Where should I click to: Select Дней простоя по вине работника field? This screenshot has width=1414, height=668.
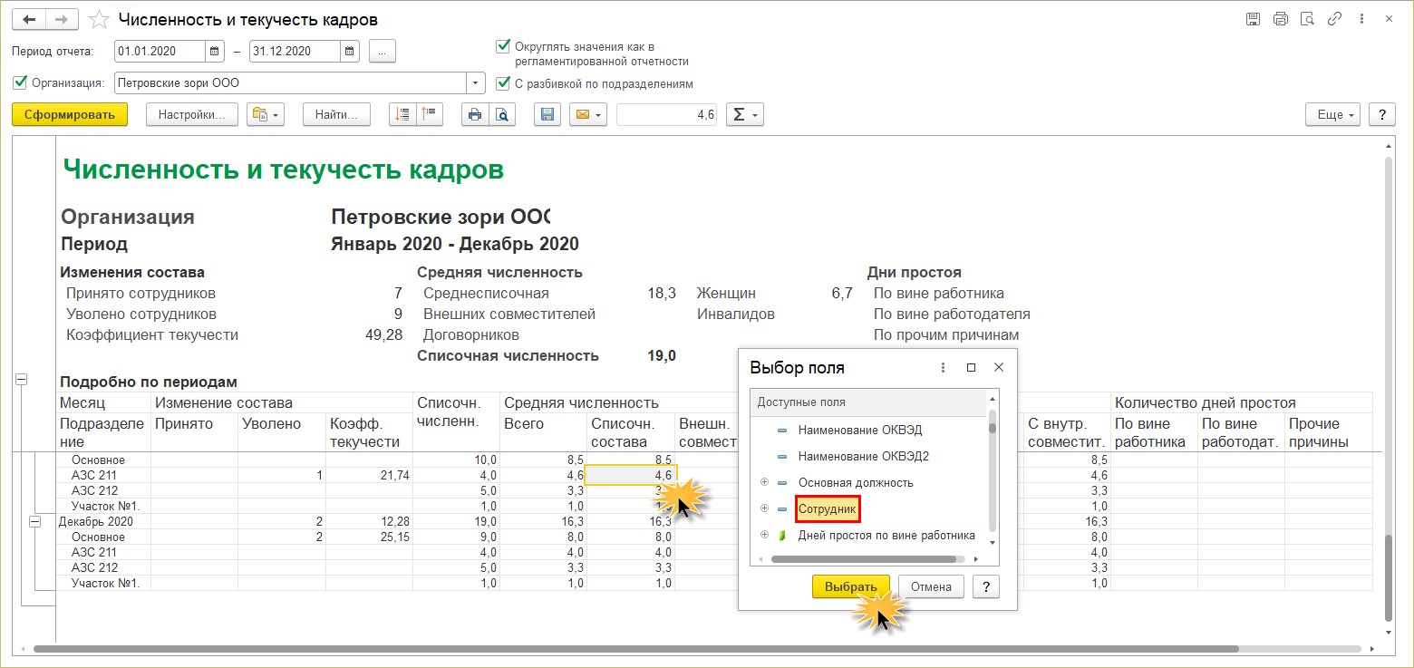[886, 535]
